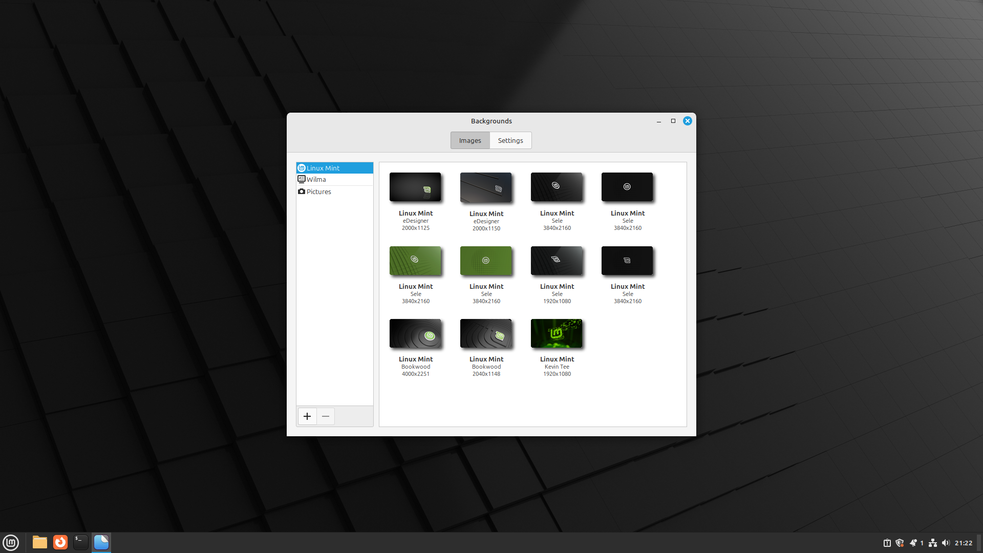Image resolution: width=983 pixels, height=553 pixels.
Task: Select the Bookwood 4000x2251 wallpaper
Action: tap(415, 333)
